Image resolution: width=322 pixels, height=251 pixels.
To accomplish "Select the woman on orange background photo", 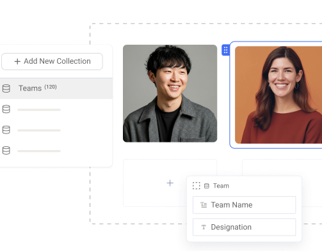I will click(278, 95).
